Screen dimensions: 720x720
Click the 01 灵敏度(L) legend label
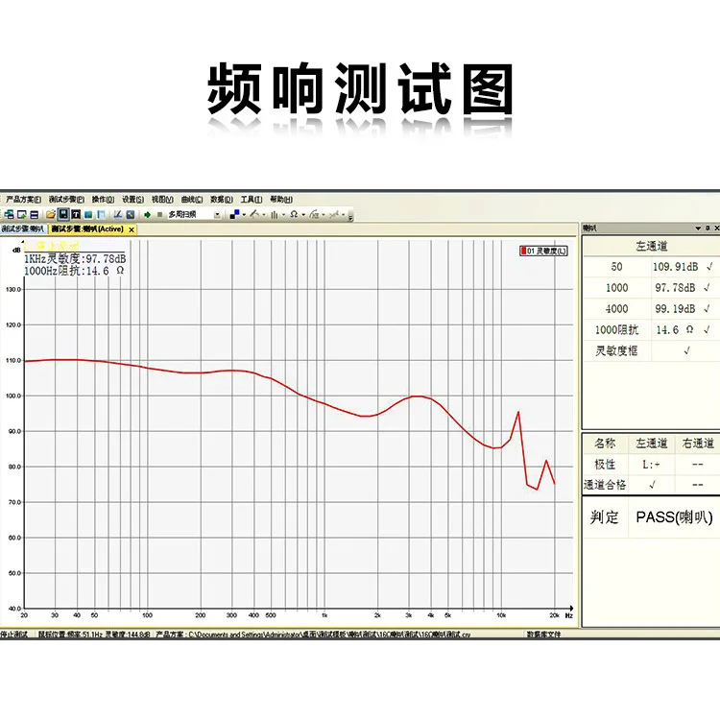point(546,251)
